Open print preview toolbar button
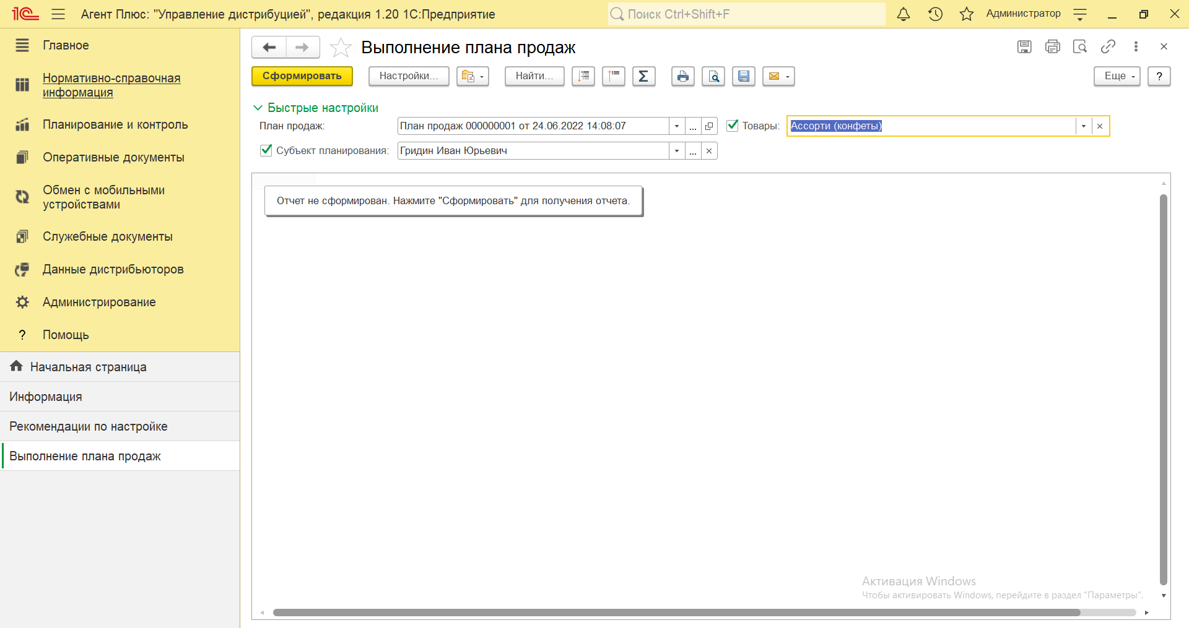 [713, 76]
